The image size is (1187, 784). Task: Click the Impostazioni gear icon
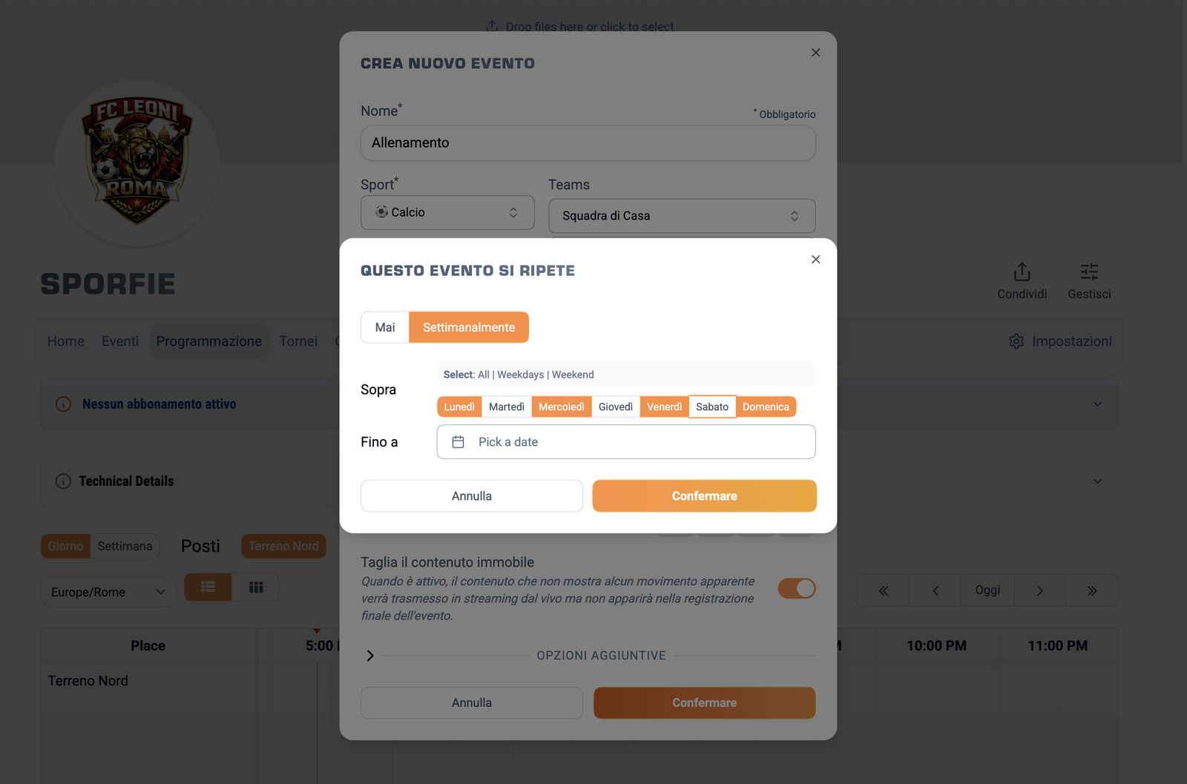tap(1016, 341)
